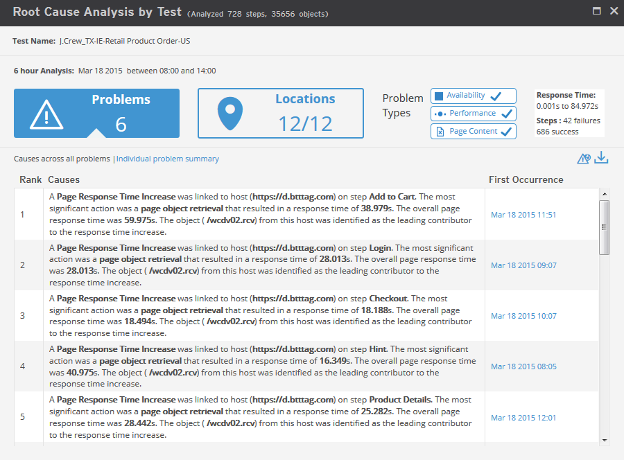The image size is (624, 460).
Task: Click the map pin icon in Locations tile
Action: (x=230, y=114)
